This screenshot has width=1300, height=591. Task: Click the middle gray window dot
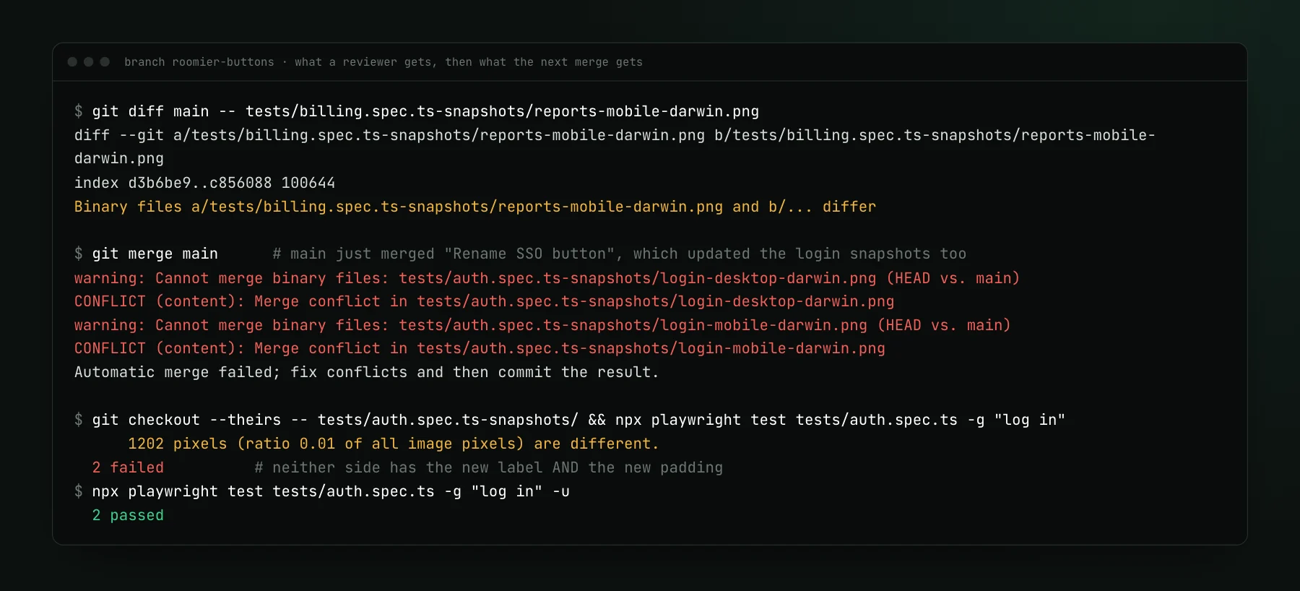point(88,62)
